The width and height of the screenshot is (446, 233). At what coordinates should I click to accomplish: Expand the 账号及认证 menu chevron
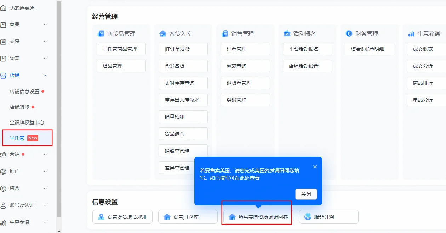tap(45, 205)
